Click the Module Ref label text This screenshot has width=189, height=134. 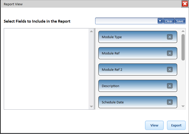(111, 53)
